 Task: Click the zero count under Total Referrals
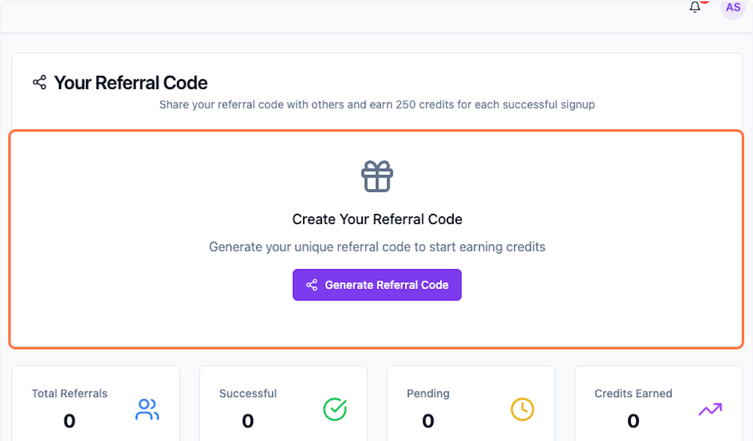click(x=69, y=421)
